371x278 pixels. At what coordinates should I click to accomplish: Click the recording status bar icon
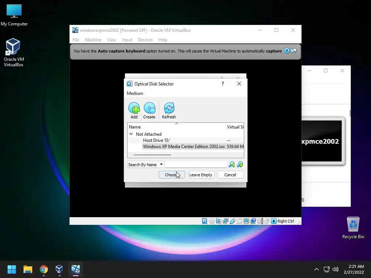(253, 221)
